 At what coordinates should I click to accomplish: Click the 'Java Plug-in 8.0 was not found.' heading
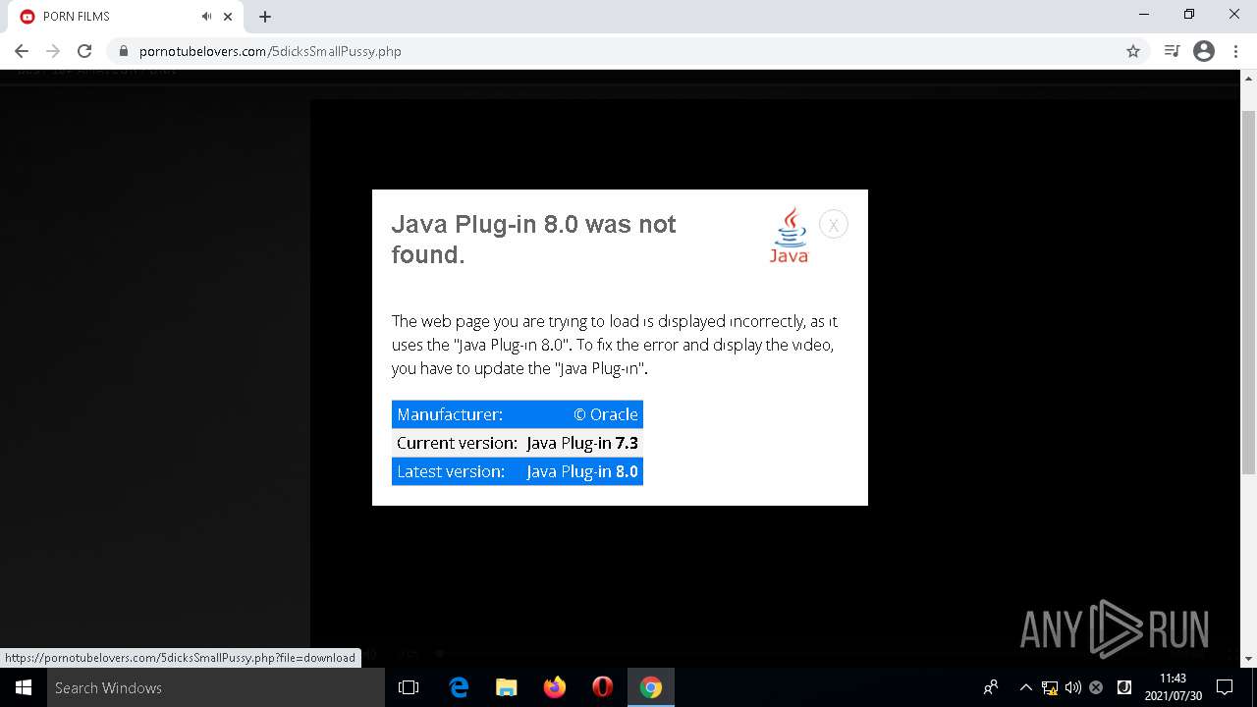[533, 239]
